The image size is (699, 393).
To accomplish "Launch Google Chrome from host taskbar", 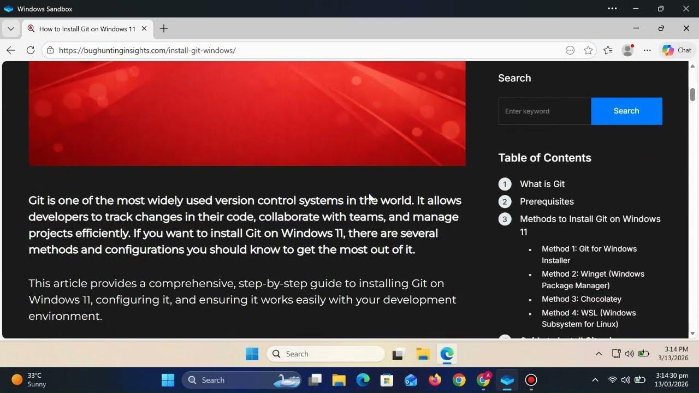I will coord(459,380).
